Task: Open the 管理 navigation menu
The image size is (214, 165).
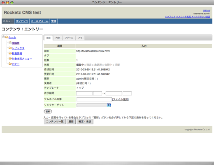Action: [54, 21]
